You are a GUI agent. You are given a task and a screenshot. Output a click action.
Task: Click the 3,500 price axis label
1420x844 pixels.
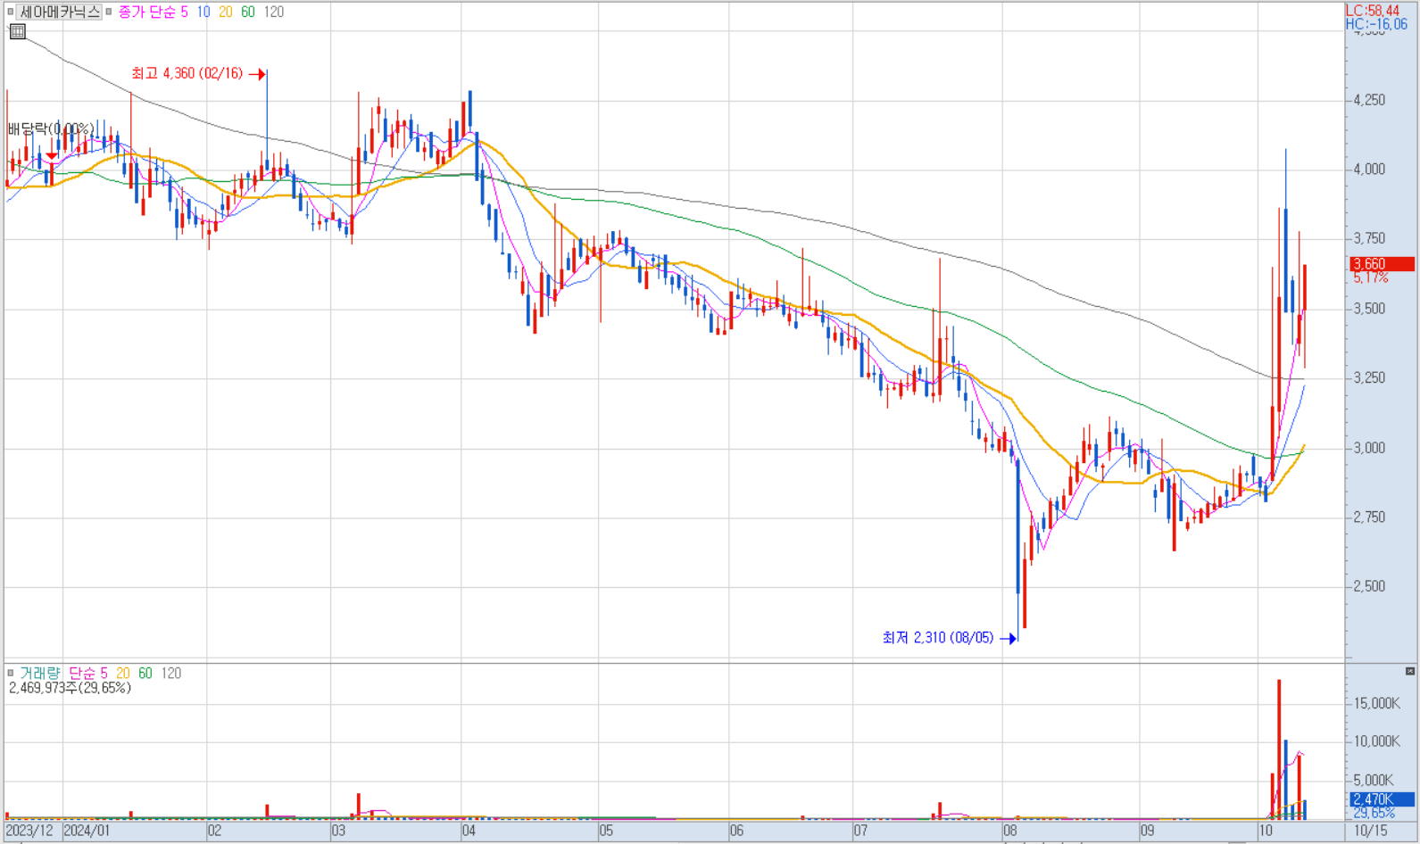coord(1370,309)
